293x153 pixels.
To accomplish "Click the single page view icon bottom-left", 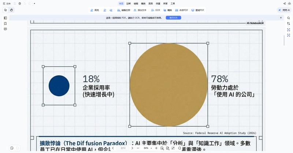I will tap(12, 148).
